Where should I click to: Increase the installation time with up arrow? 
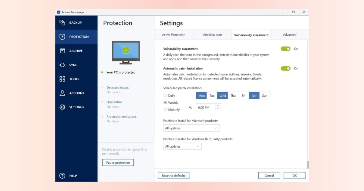click(x=218, y=106)
